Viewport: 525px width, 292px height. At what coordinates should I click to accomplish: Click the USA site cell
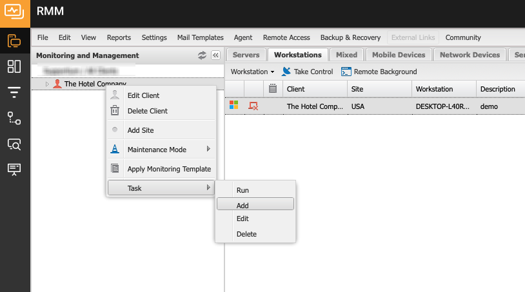(x=379, y=106)
